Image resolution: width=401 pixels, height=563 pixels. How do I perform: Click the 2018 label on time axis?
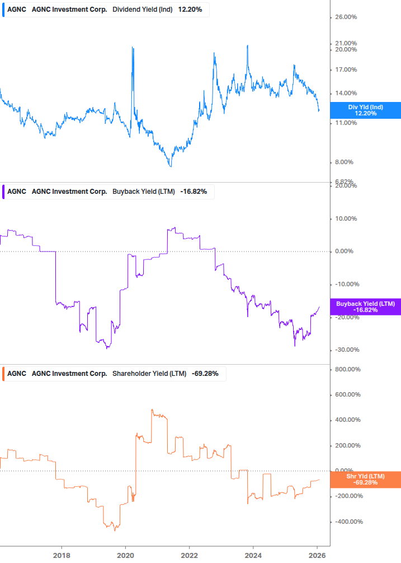(61, 554)
